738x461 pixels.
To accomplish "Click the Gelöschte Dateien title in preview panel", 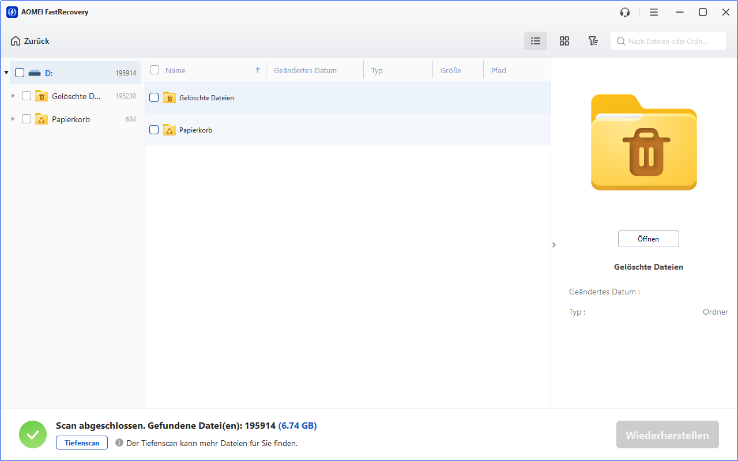I will [649, 267].
